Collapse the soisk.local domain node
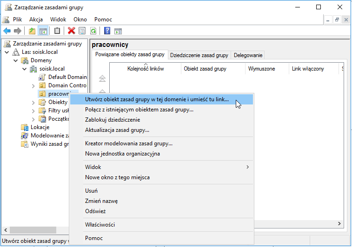Image resolution: width=352 pixels, height=247 pixels. (25, 69)
